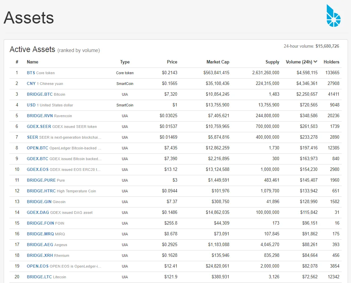This screenshot has width=351, height=283.
Task: Select GDEX.DAG market cap $14,862,035
Action: click(x=217, y=213)
